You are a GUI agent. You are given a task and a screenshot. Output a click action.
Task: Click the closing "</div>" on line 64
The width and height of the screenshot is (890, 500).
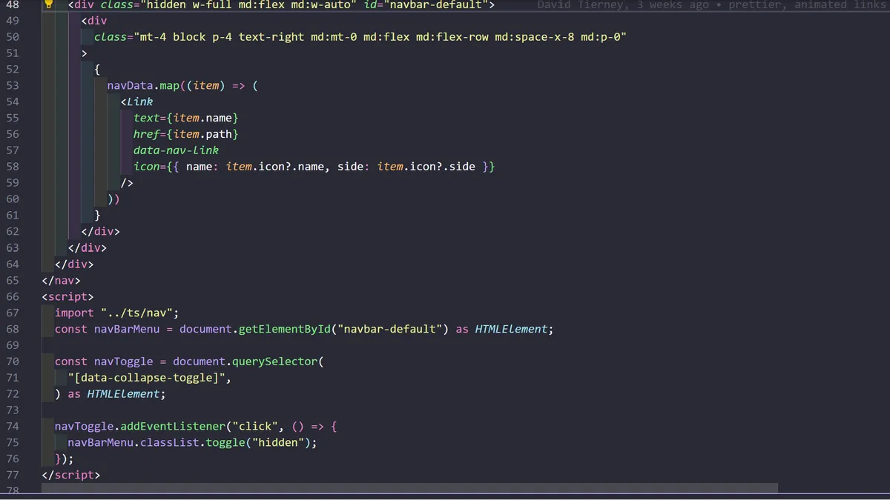(x=74, y=264)
